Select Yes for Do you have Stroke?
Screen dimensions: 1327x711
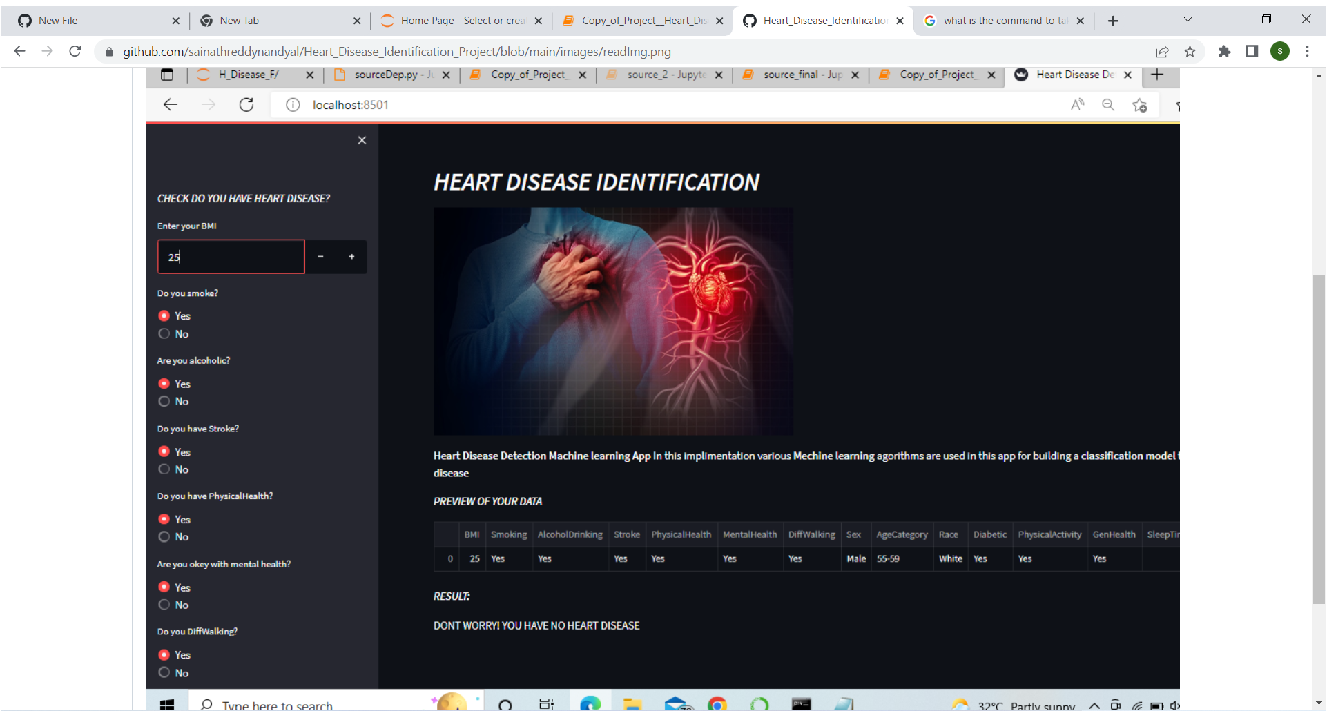click(164, 451)
